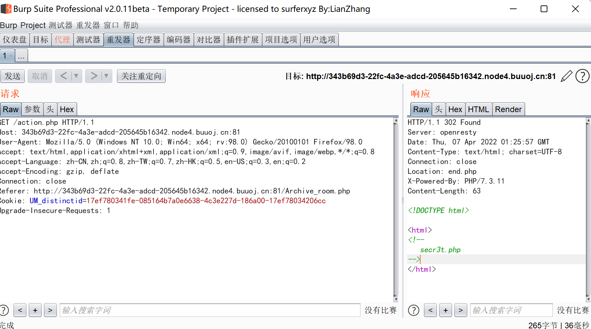Open the dropdown arrow beside the forward button

[106, 76]
